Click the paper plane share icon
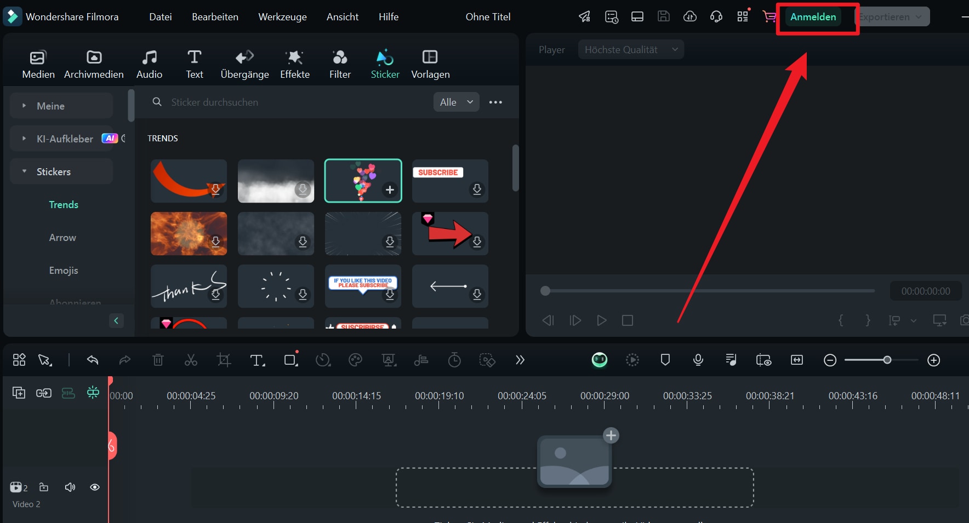969x523 pixels. pyautogui.click(x=585, y=16)
